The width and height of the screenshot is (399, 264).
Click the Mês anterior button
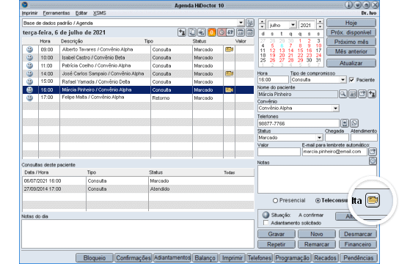(x=351, y=51)
